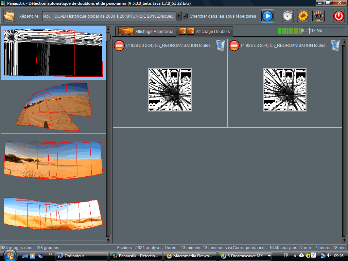Image resolution: width=348 pixels, height=261 pixels.
Task: Start analysis with the blue play button
Action: 267,16
